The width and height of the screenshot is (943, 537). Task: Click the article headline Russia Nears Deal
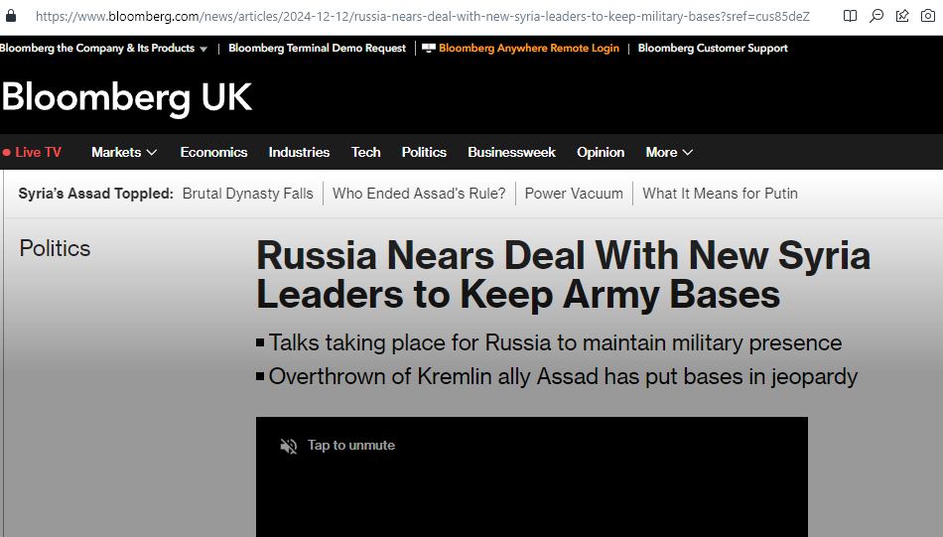564,275
